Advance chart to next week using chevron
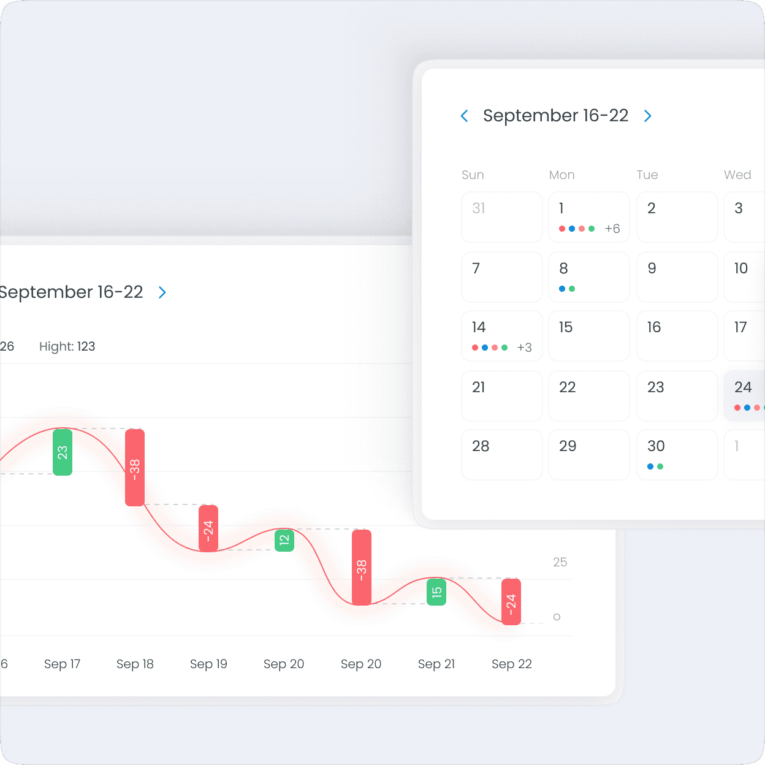This screenshot has height=765, width=765. pyautogui.click(x=162, y=292)
